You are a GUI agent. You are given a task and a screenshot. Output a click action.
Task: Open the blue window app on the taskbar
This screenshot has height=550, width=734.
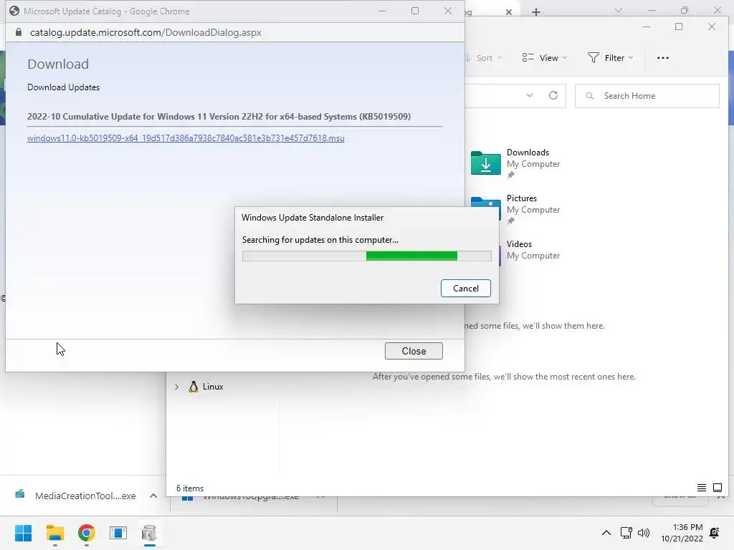[x=118, y=533]
